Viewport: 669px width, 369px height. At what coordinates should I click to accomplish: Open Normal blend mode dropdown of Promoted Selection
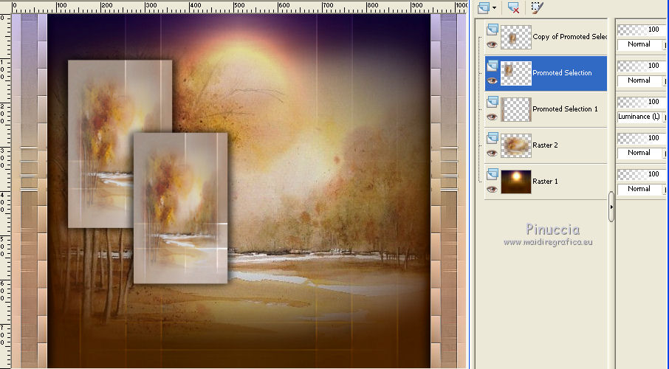tap(641, 80)
